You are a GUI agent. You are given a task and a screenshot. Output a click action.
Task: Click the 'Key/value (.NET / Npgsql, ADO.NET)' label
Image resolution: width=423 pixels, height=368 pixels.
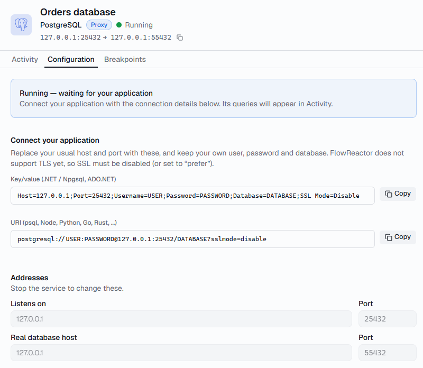tap(63, 179)
